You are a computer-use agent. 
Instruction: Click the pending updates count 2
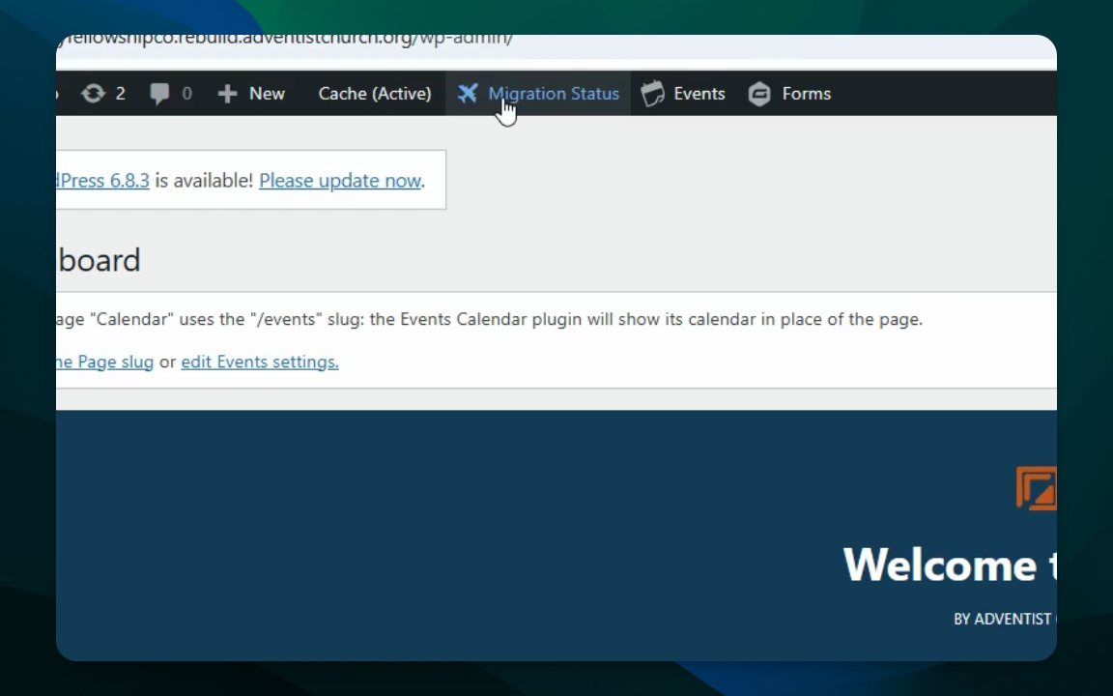pos(121,94)
